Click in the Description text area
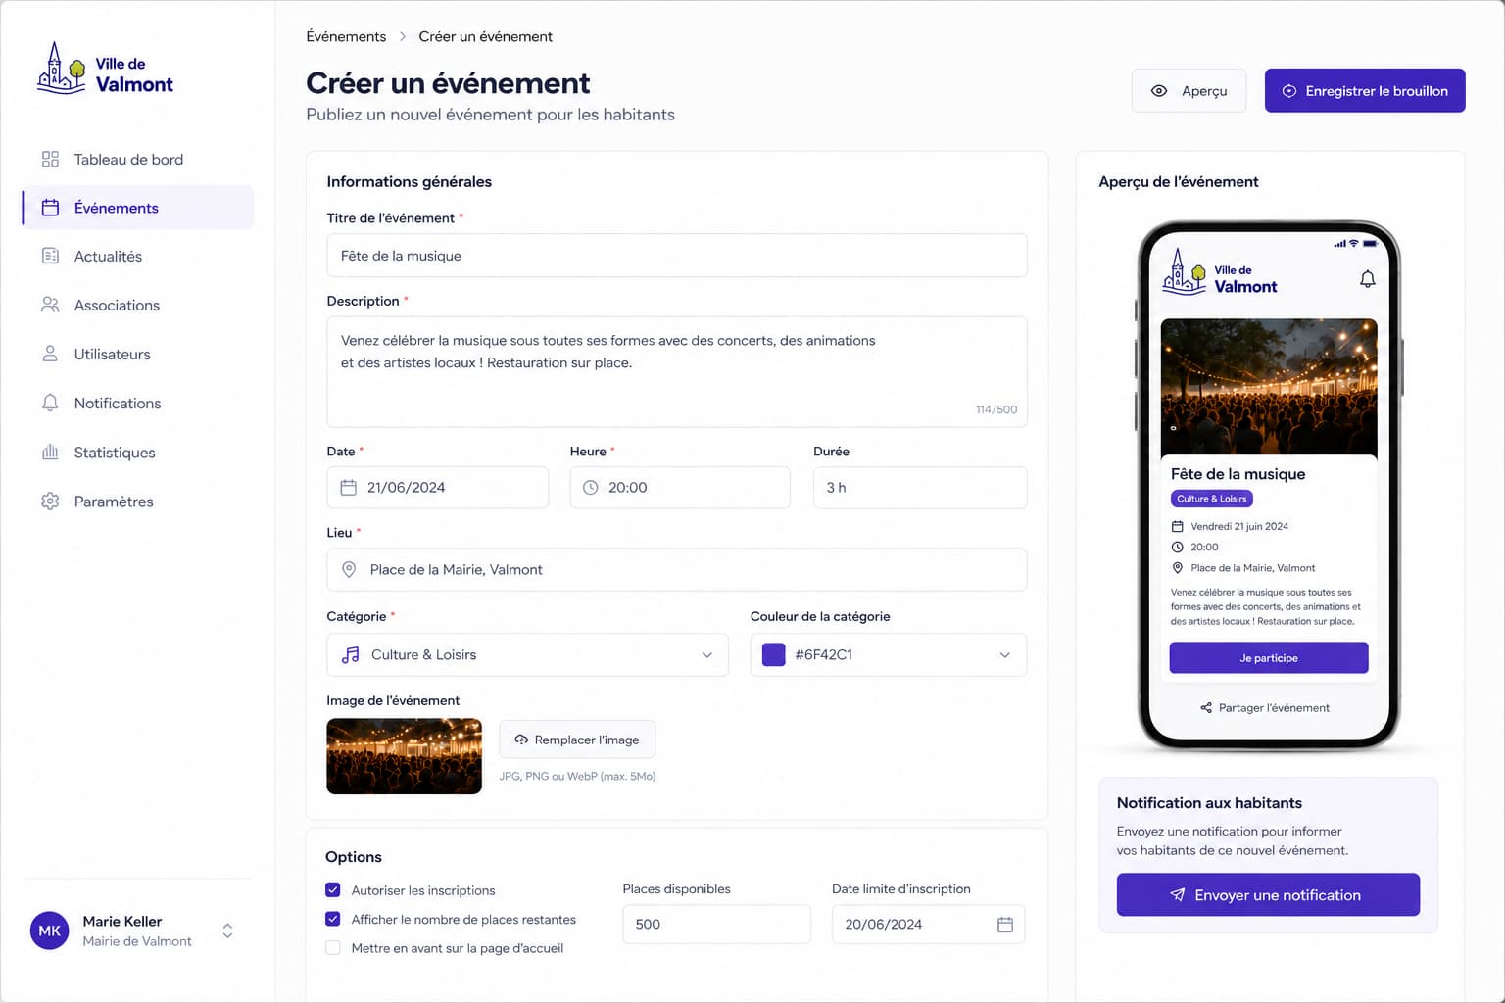 pyautogui.click(x=677, y=371)
